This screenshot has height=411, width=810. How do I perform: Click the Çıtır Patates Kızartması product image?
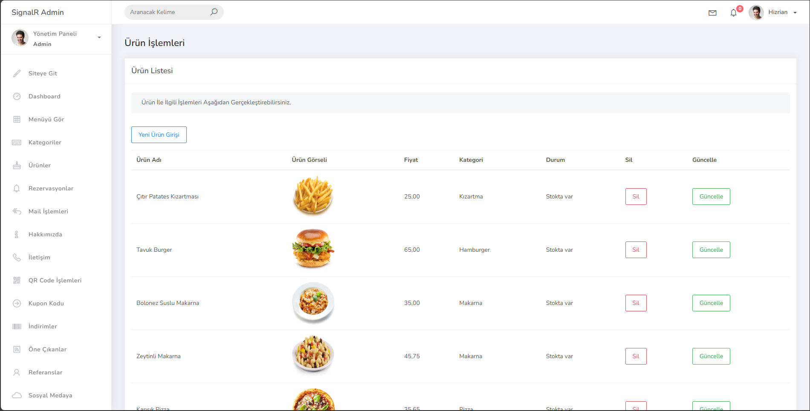click(x=313, y=196)
